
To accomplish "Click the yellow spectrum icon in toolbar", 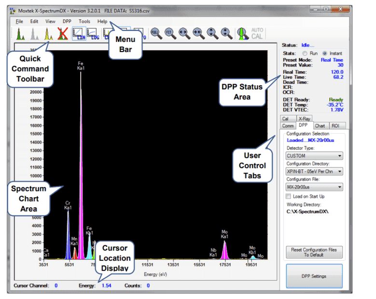I will coord(49,34).
